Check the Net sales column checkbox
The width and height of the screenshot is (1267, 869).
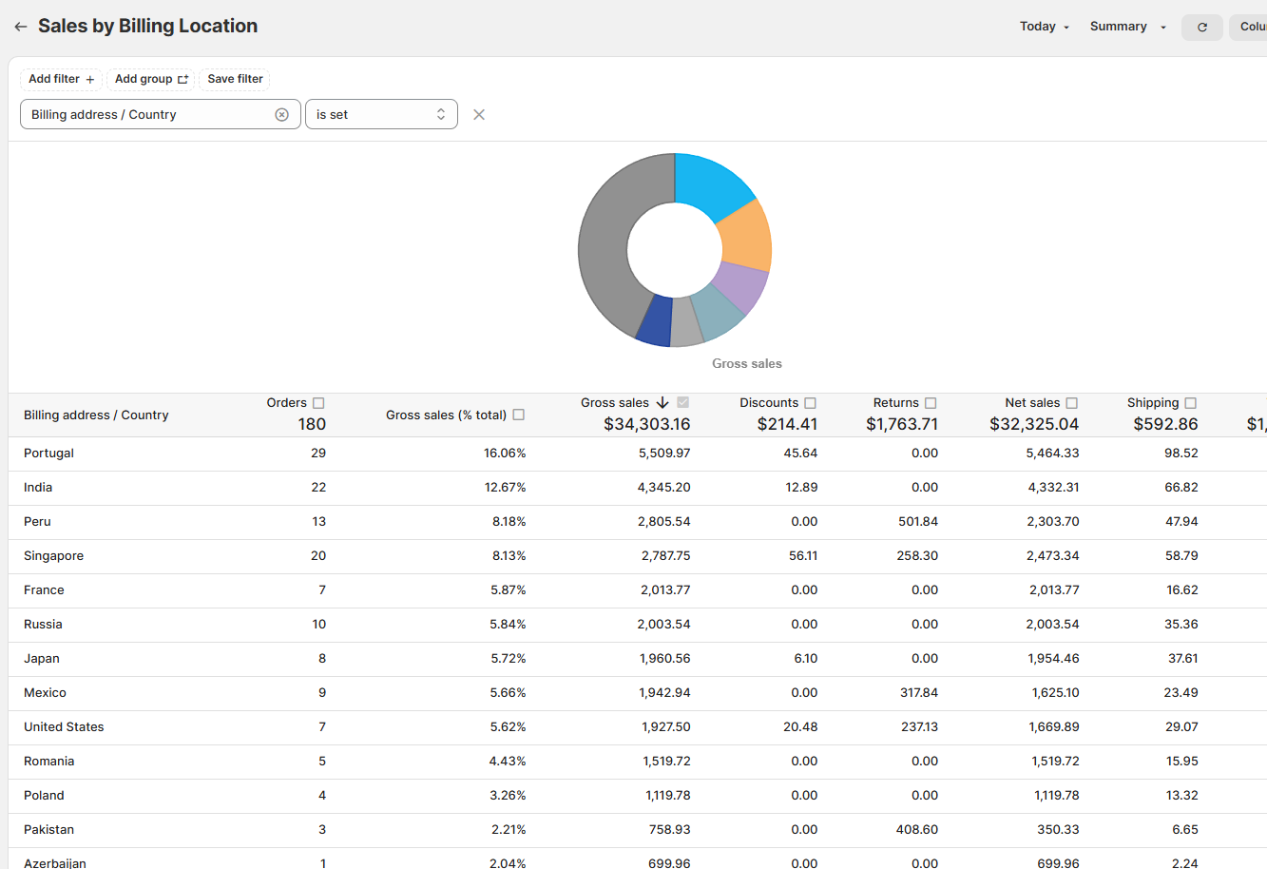pos(1071,403)
